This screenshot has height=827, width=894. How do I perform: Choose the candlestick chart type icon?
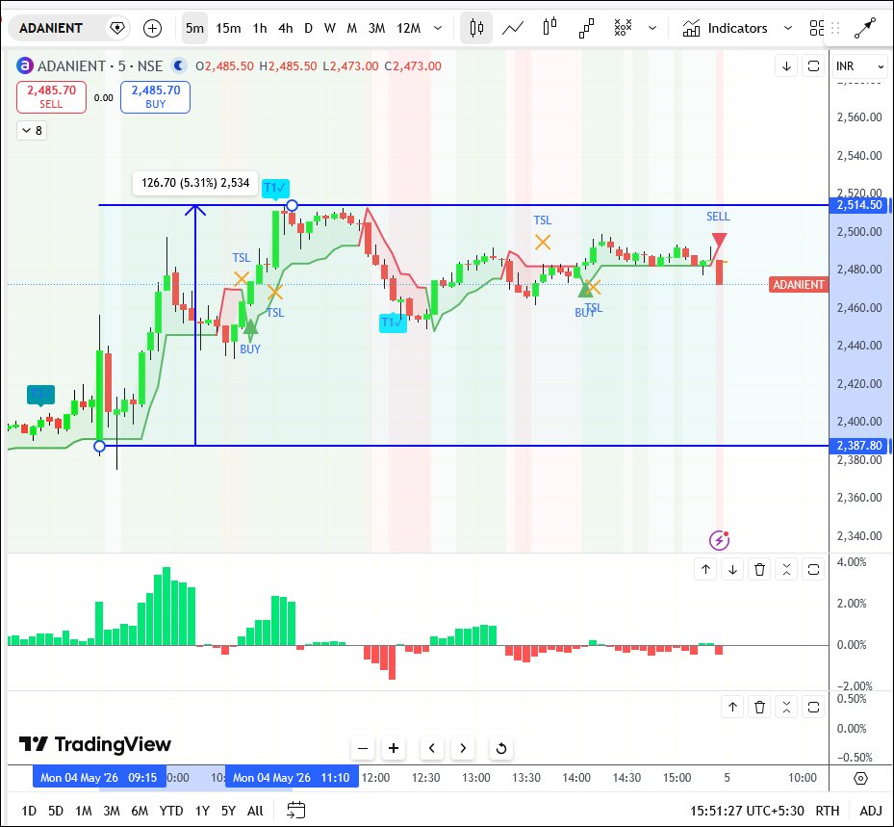[476, 28]
